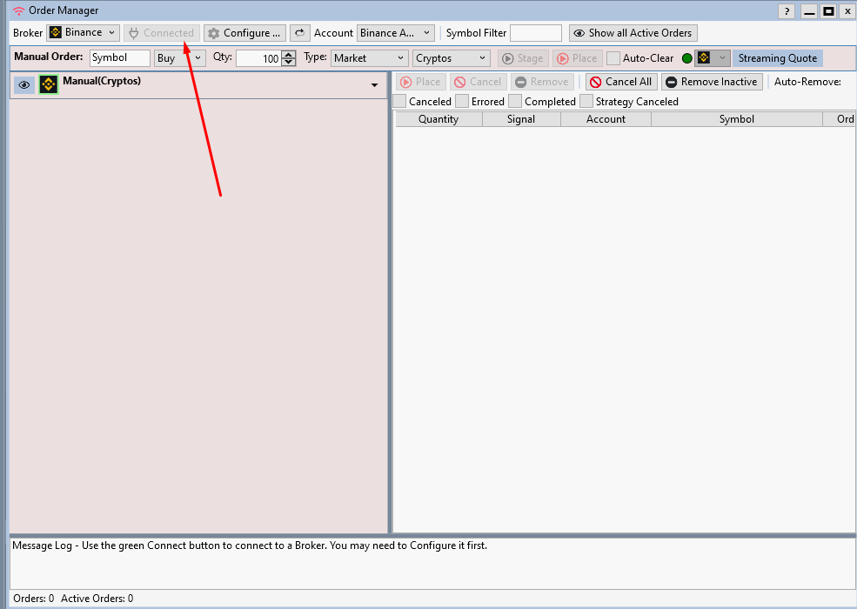Click the manual order Symbol field
This screenshot has height=609, width=857.
coord(120,58)
